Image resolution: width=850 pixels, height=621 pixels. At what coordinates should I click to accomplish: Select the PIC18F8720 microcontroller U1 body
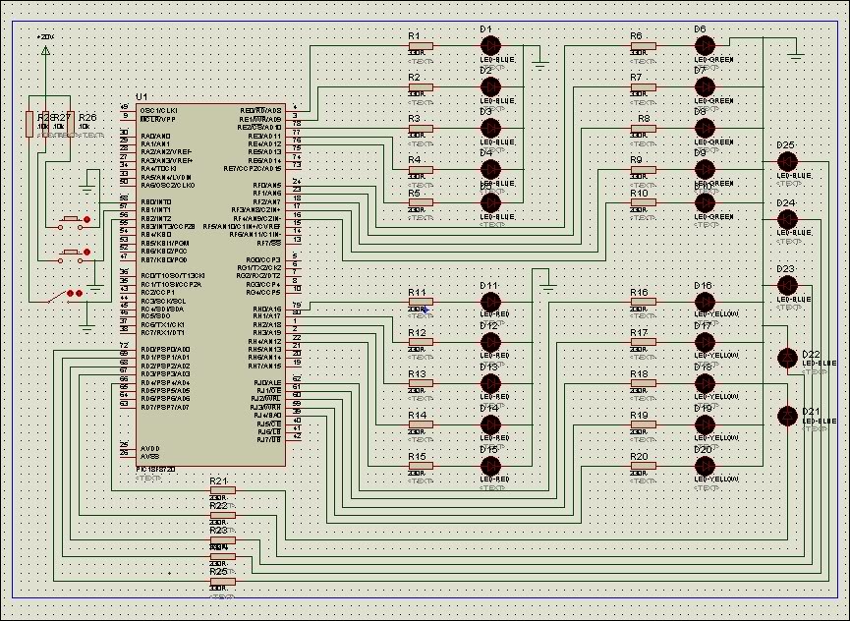click(211, 285)
